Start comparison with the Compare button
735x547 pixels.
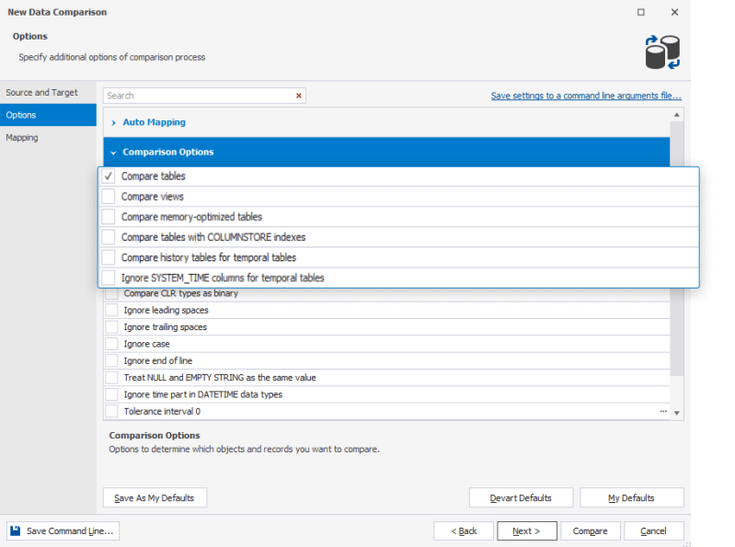[591, 530]
